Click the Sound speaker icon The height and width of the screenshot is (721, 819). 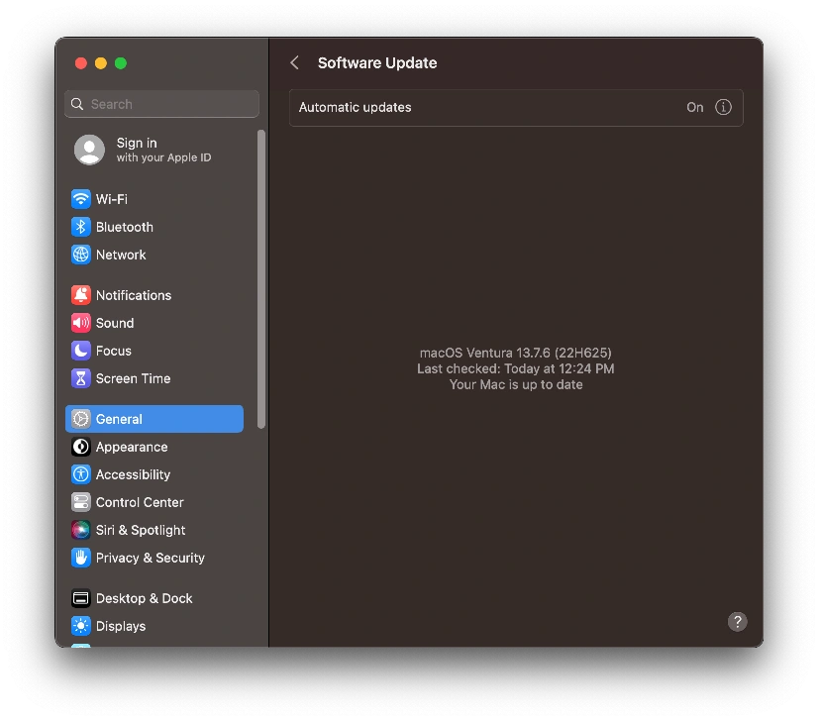click(80, 323)
